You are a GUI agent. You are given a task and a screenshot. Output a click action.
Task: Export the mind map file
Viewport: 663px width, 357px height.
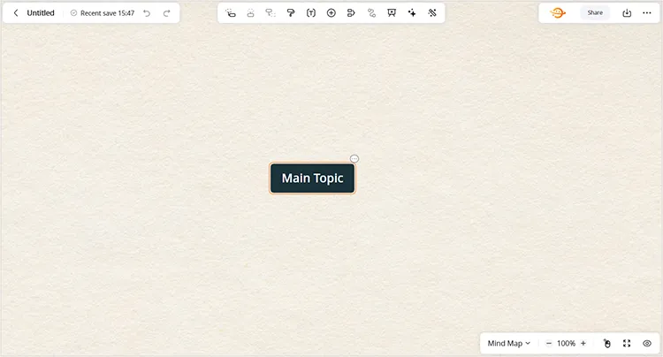click(627, 13)
